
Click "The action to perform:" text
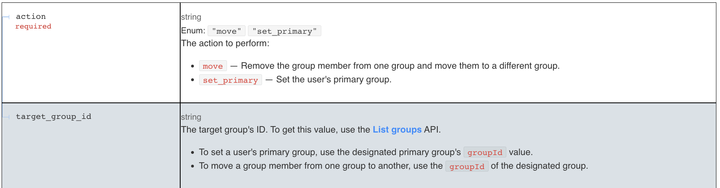225,43
